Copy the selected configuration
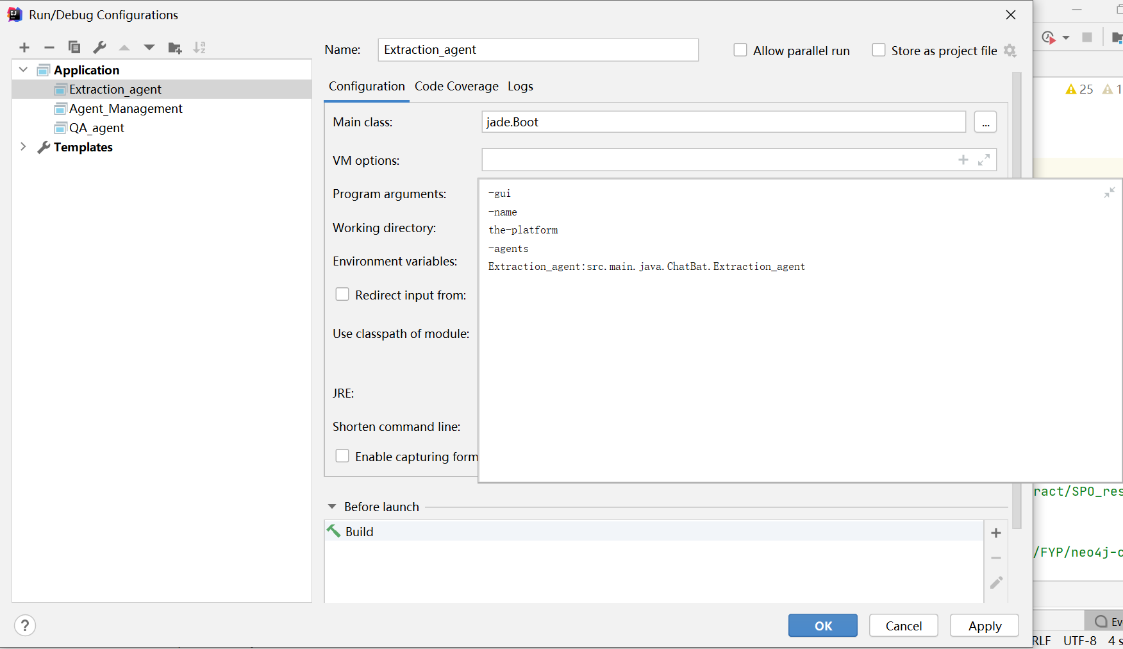The width and height of the screenshot is (1123, 649). (74, 47)
